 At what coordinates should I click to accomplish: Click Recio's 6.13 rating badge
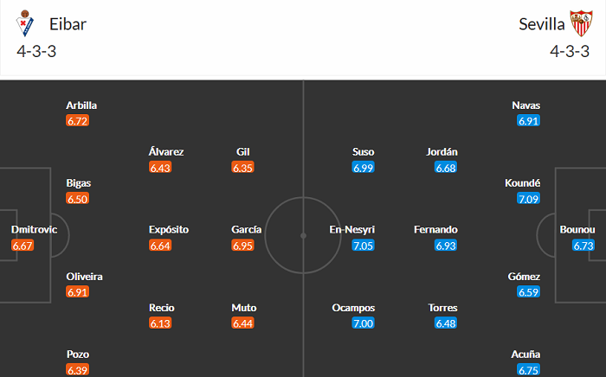[x=161, y=323]
